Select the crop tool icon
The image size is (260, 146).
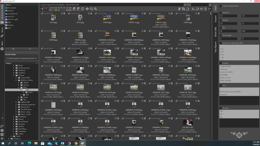(x=184, y=9)
